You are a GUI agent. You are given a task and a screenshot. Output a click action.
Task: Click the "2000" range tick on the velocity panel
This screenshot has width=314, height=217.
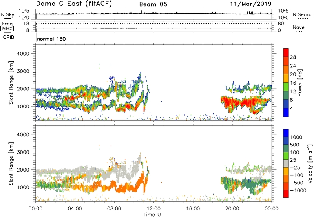click(x=23, y=170)
